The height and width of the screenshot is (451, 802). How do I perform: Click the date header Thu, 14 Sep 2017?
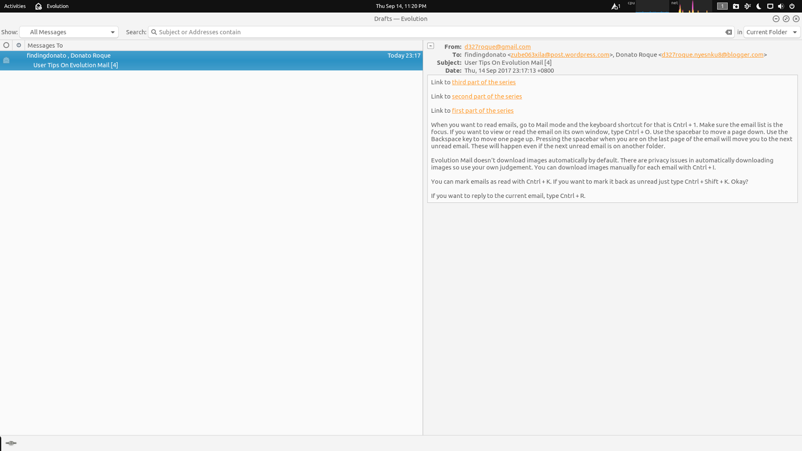click(509, 71)
